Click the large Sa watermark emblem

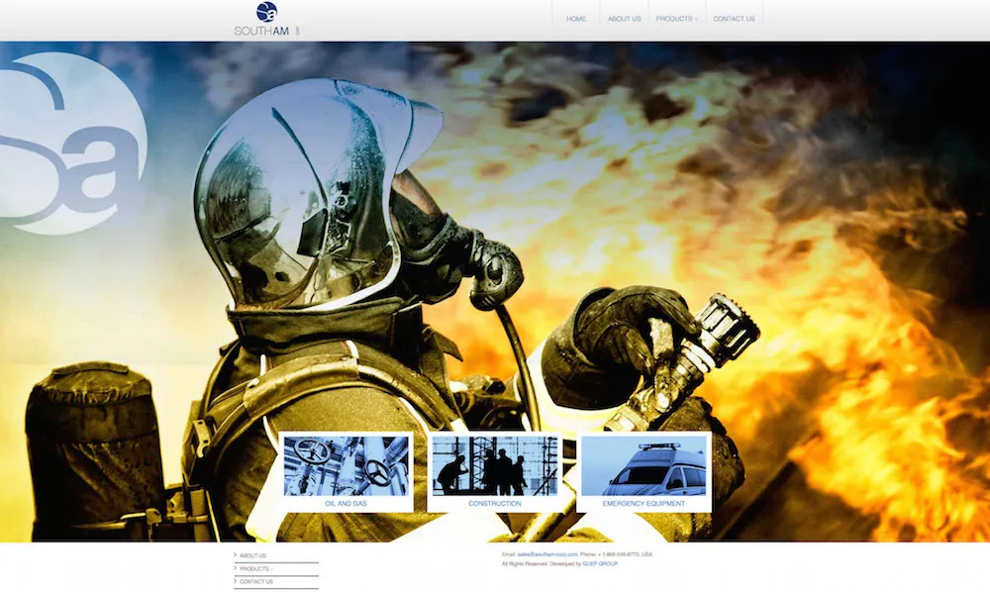point(74,144)
